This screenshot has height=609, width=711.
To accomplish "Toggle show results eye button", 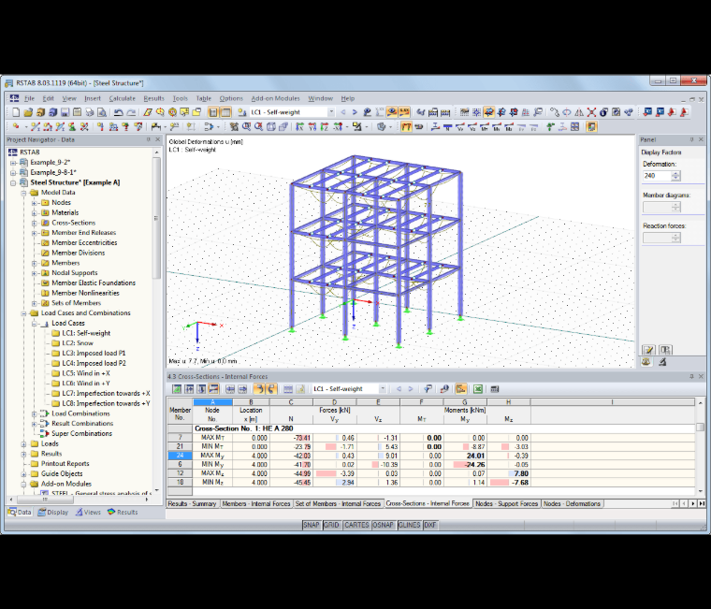I will coord(392,112).
